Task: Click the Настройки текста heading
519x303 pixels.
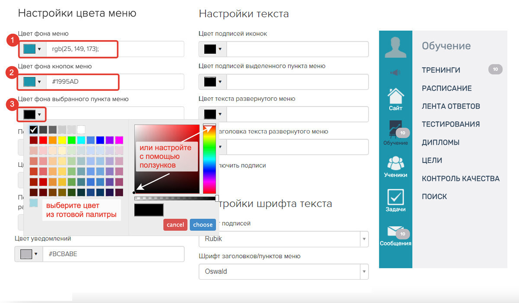Action: point(243,14)
